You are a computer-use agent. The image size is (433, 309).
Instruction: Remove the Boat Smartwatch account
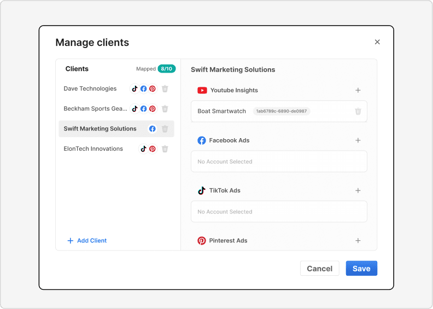pos(358,111)
